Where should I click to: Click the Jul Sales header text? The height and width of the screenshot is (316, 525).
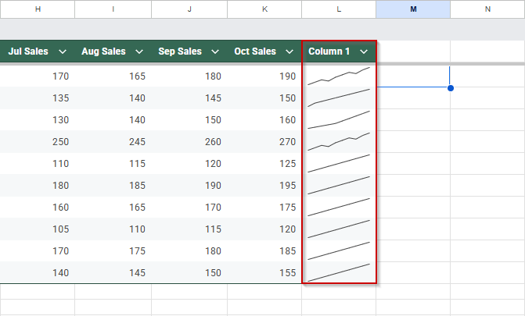pyautogui.click(x=28, y=51)
